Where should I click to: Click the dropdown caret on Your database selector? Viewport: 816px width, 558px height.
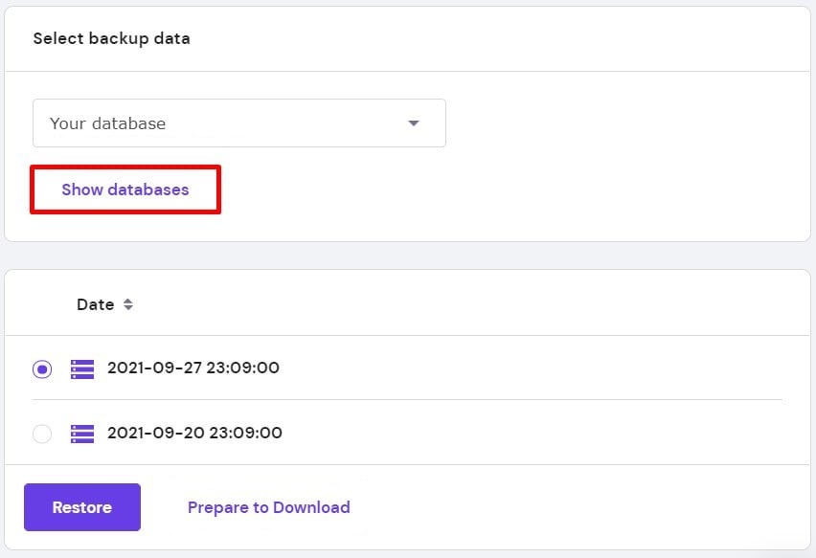[414, 123]
